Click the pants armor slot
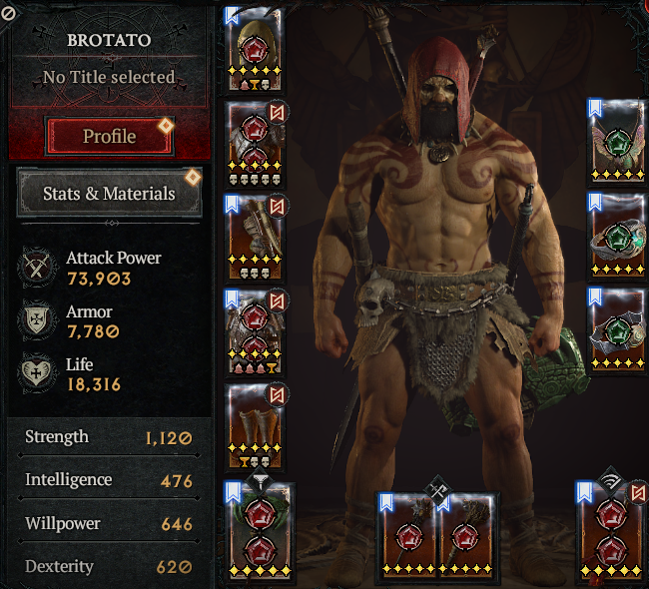 pos(255,332)
